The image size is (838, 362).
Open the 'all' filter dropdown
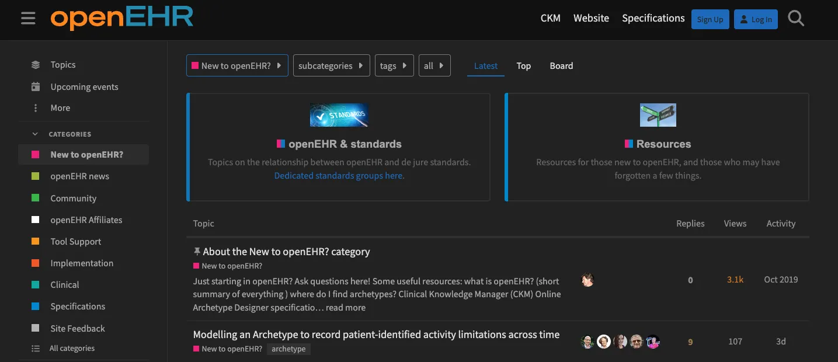[x=434, y=65]
